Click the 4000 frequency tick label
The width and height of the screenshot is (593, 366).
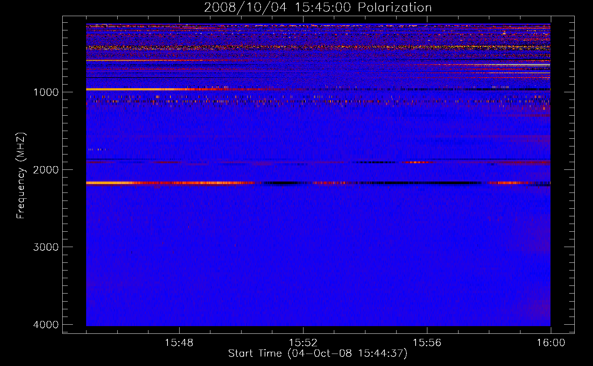[x=46, y=325]
